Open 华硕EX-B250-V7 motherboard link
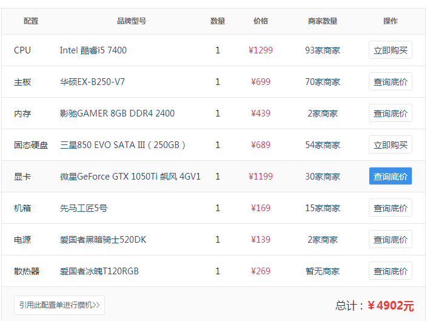This screenshot has width=430, height=321. coord(92,82)
